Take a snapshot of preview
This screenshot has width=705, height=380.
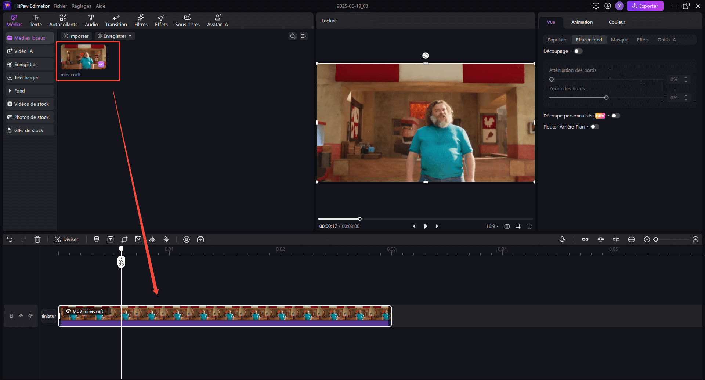pos(507,226)
